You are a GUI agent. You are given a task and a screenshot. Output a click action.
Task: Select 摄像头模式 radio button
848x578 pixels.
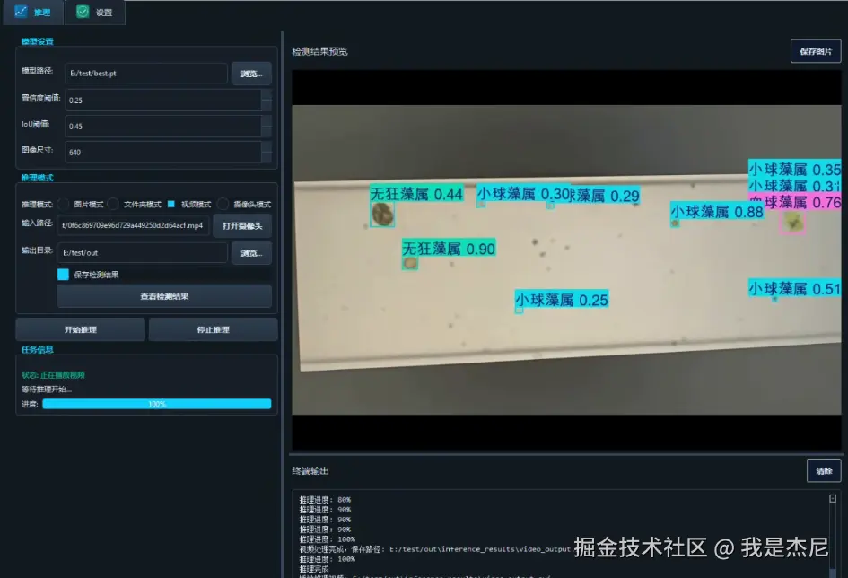click(x=223, y=204)
